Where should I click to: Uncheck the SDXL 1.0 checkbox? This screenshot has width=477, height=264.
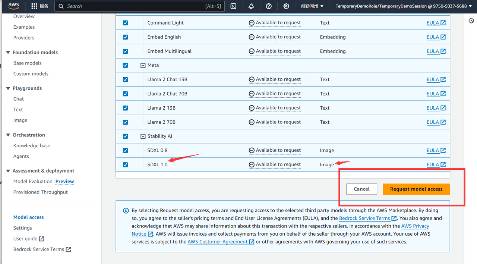125,164
